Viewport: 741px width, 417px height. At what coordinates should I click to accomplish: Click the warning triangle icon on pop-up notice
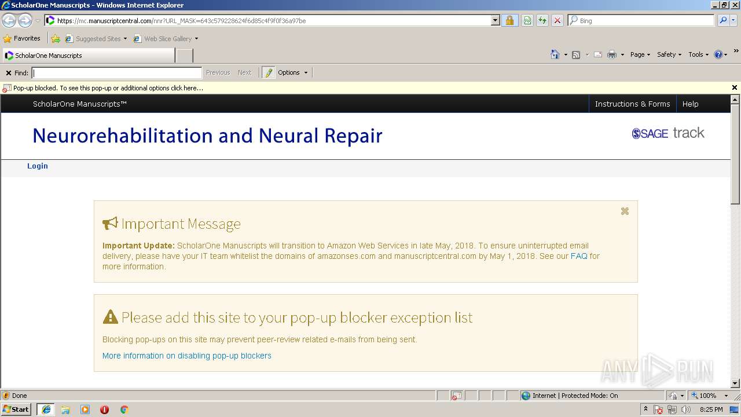[110, 317]
